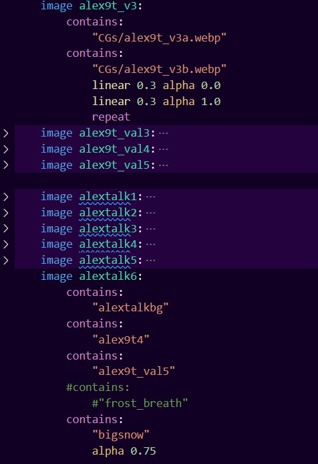318x464 pixels.
Task: Unfold the alextalk2 image definition
Action: pyautogui.click(x=5, y=213)
